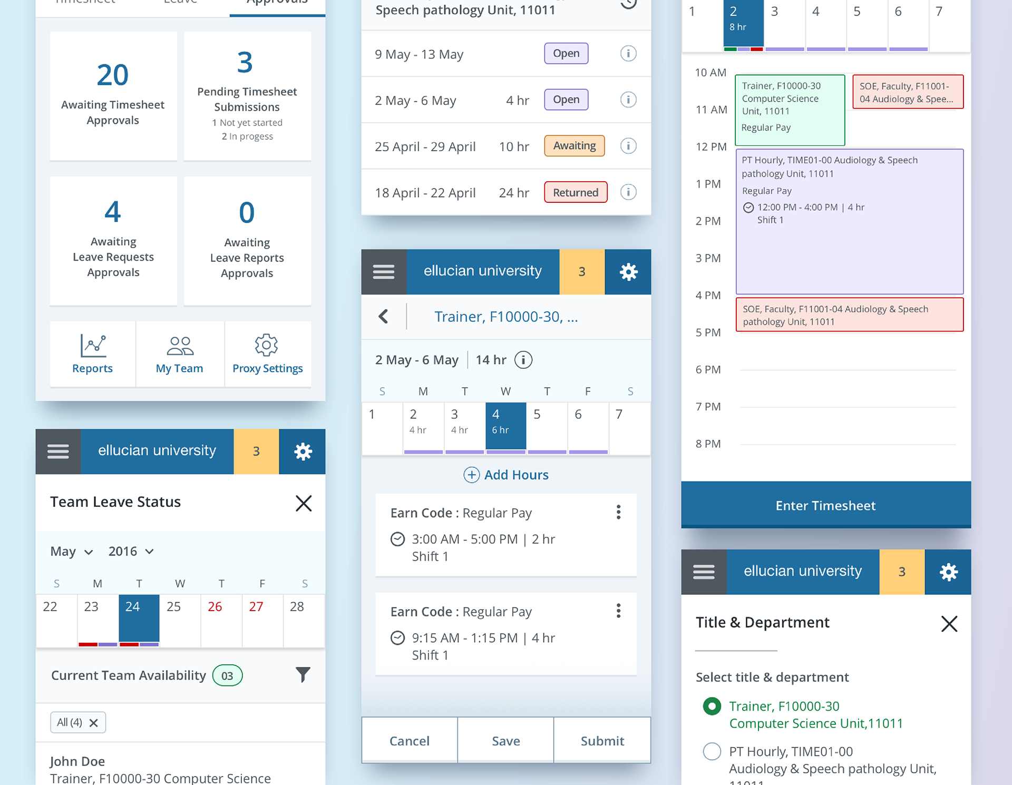Viewport: 1012px width, 785px height.
Task: Open My Team people icon
Action: [x=180, y=346]
